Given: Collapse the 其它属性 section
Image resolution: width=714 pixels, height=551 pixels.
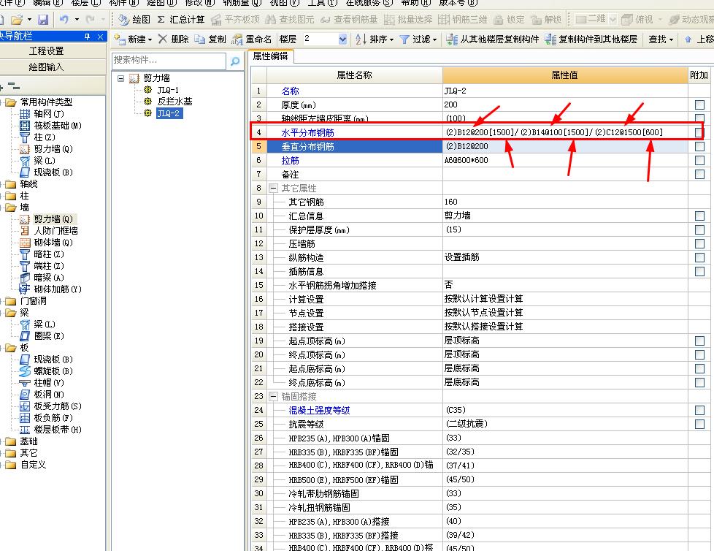Looking at the screenshot, I should (273, 189).
